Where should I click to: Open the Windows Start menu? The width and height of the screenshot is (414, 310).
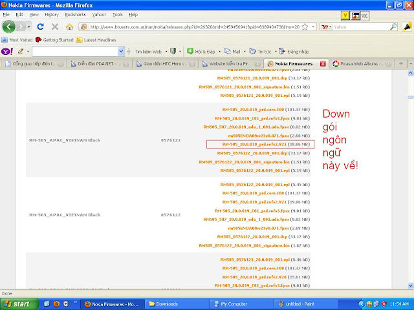(x=19, y=304)
